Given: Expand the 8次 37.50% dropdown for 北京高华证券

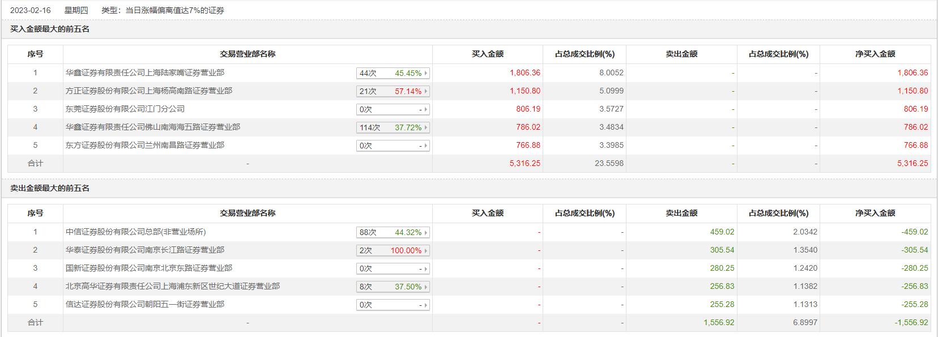Looking at the screenshot, I should tap(393, 287).
